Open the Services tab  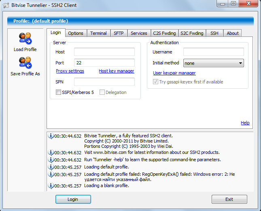pos(139,33)
